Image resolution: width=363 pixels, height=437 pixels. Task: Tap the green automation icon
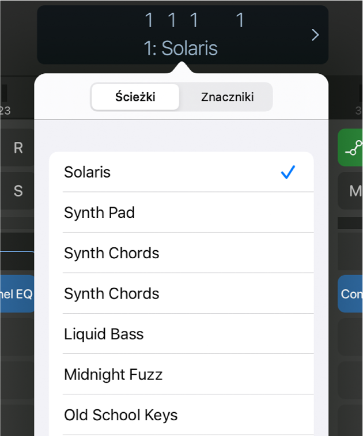pyautogui.click(x=351, y=148)
